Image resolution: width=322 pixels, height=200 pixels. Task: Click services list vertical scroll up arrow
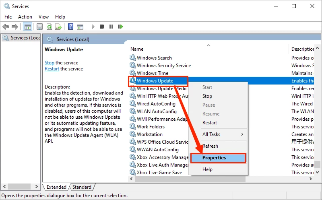[x=317, y=48]
